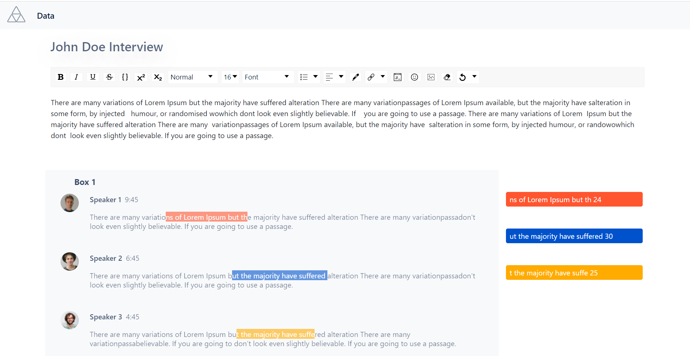Image resolution: width=690 pixels, height=356 pixels.
Task: Click the undo arrow icon
Action: click(x=463, y=77)
